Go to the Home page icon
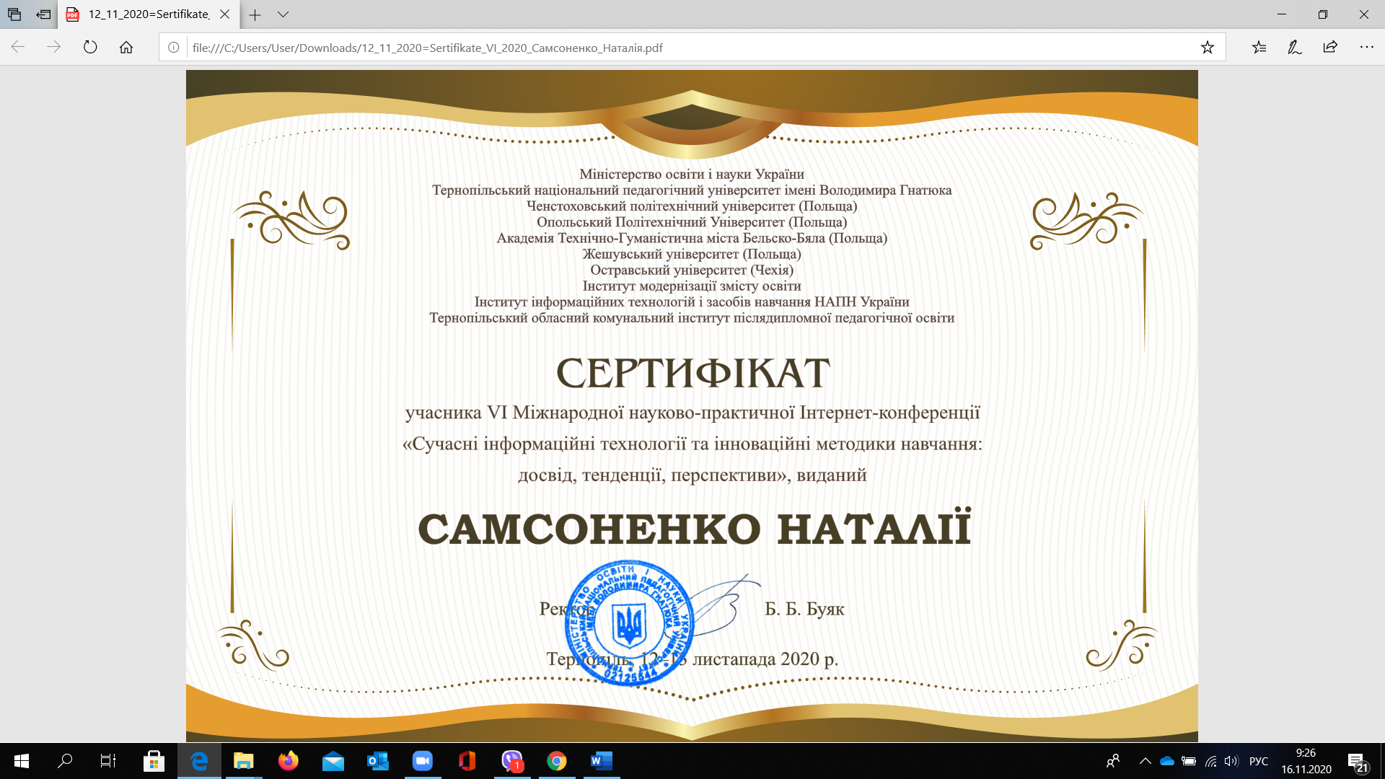The height and width of the screenshot is (779, 1385). [x=126, y=48]
